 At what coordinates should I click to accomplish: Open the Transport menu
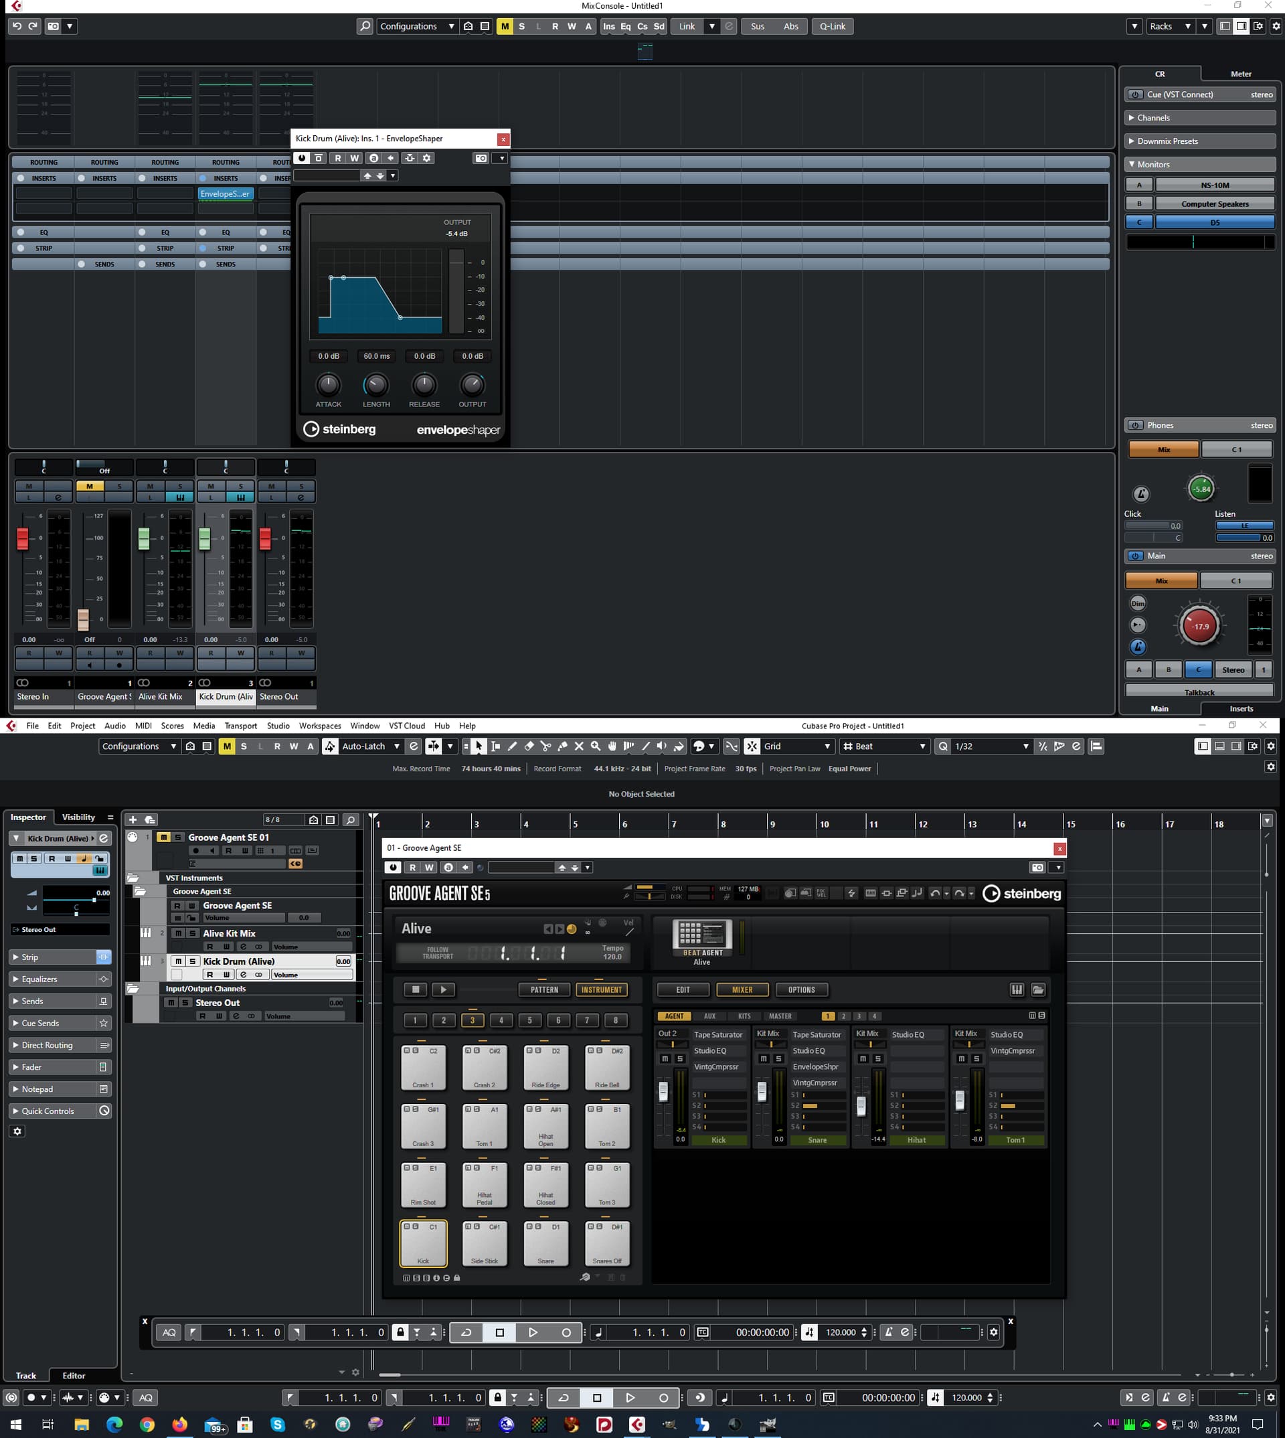pyautogui.click(x=240, y=725)
